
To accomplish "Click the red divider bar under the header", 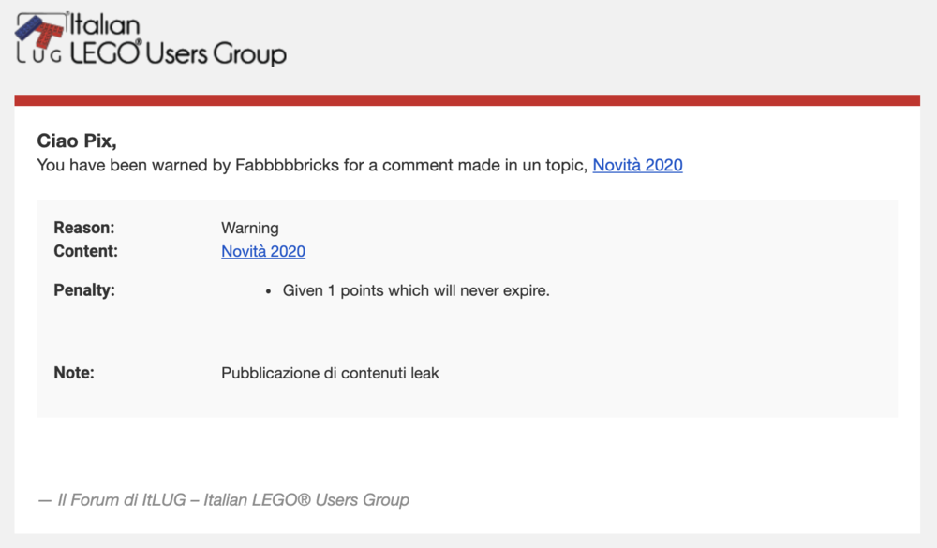I will coord(468,100).
